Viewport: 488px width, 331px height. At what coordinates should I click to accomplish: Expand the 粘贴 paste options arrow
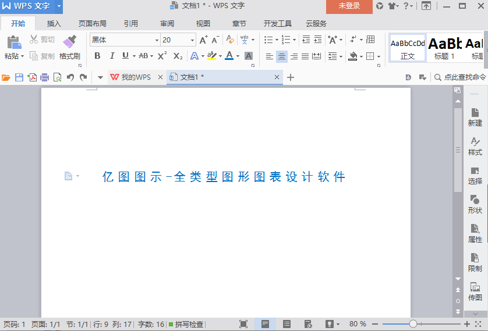point(22,56)
